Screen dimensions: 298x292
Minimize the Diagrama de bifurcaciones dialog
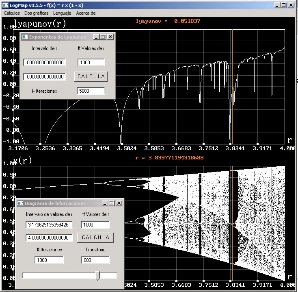coord(105,203)
